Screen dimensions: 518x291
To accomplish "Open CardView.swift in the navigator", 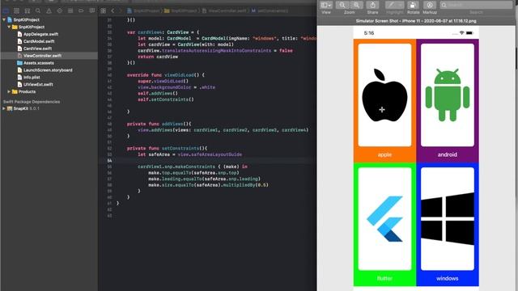I will tap(37, 48).
